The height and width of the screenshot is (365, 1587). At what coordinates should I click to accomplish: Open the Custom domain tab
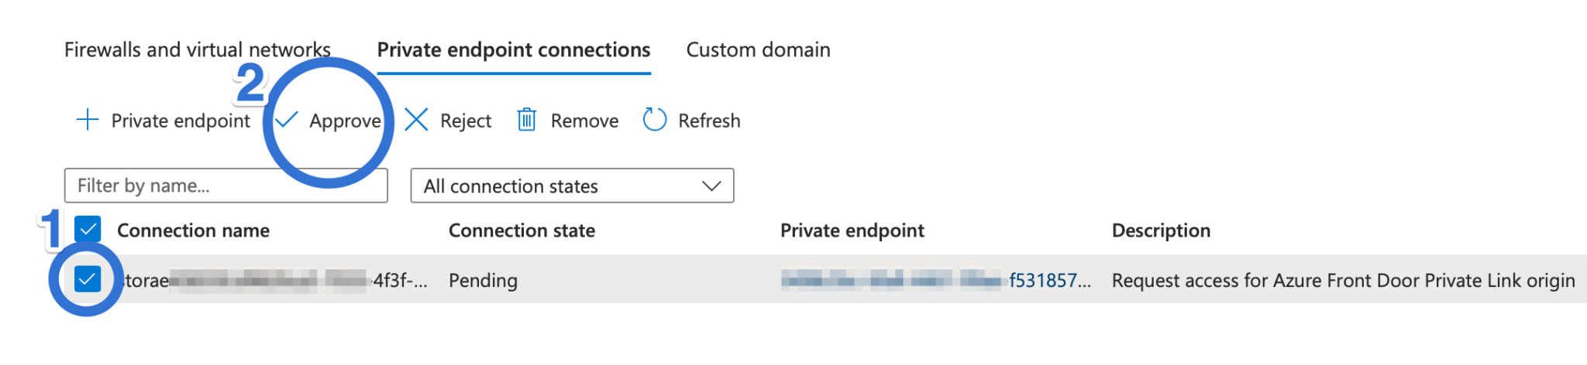pyautogui.click(x=758, y=49)
